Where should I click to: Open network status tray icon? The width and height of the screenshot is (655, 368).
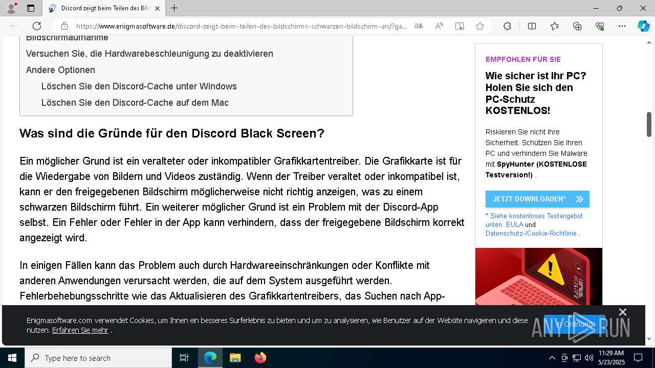pos(577,358)
